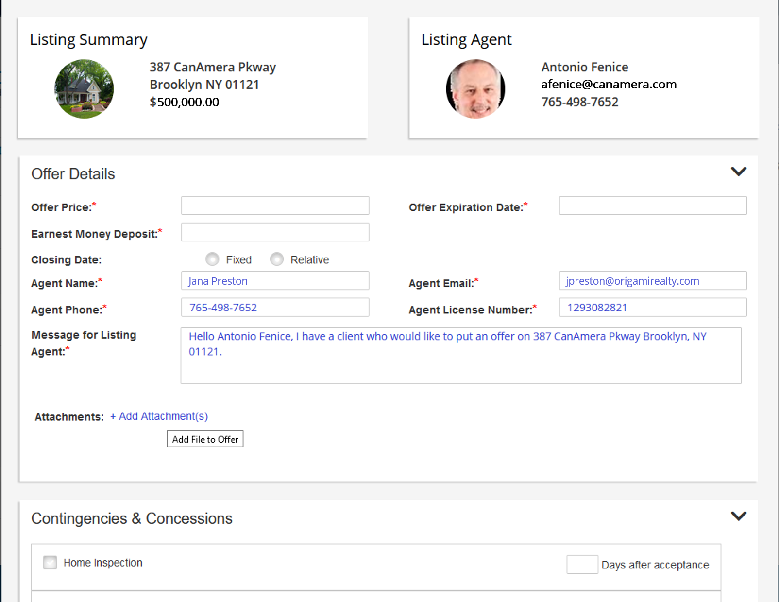The image size is (779, 602).
Task: Open the Offer Expiration Date picker field
Action: (x=653, y=205)
